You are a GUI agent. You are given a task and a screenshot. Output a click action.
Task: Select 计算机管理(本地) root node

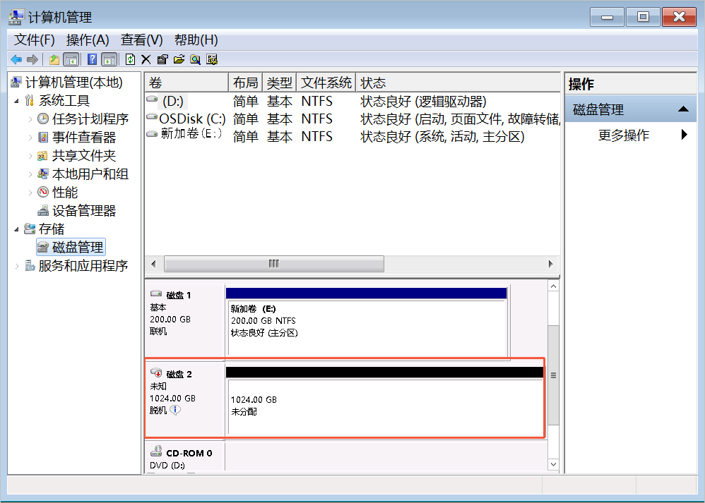(73, 82)
